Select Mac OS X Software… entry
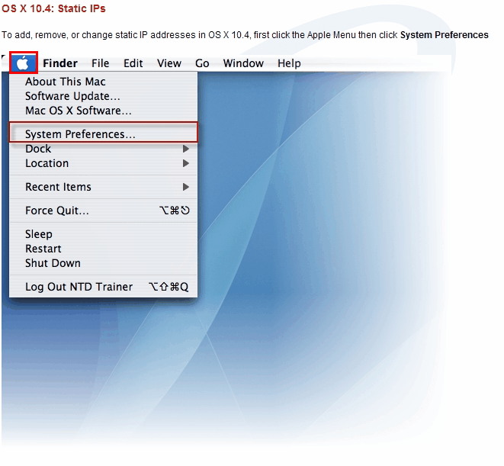 [79, 111]
